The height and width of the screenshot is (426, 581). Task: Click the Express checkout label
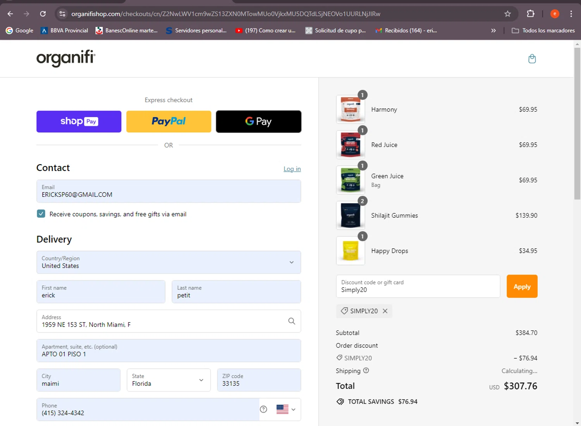pyautogui.click(x=168, y=100)
